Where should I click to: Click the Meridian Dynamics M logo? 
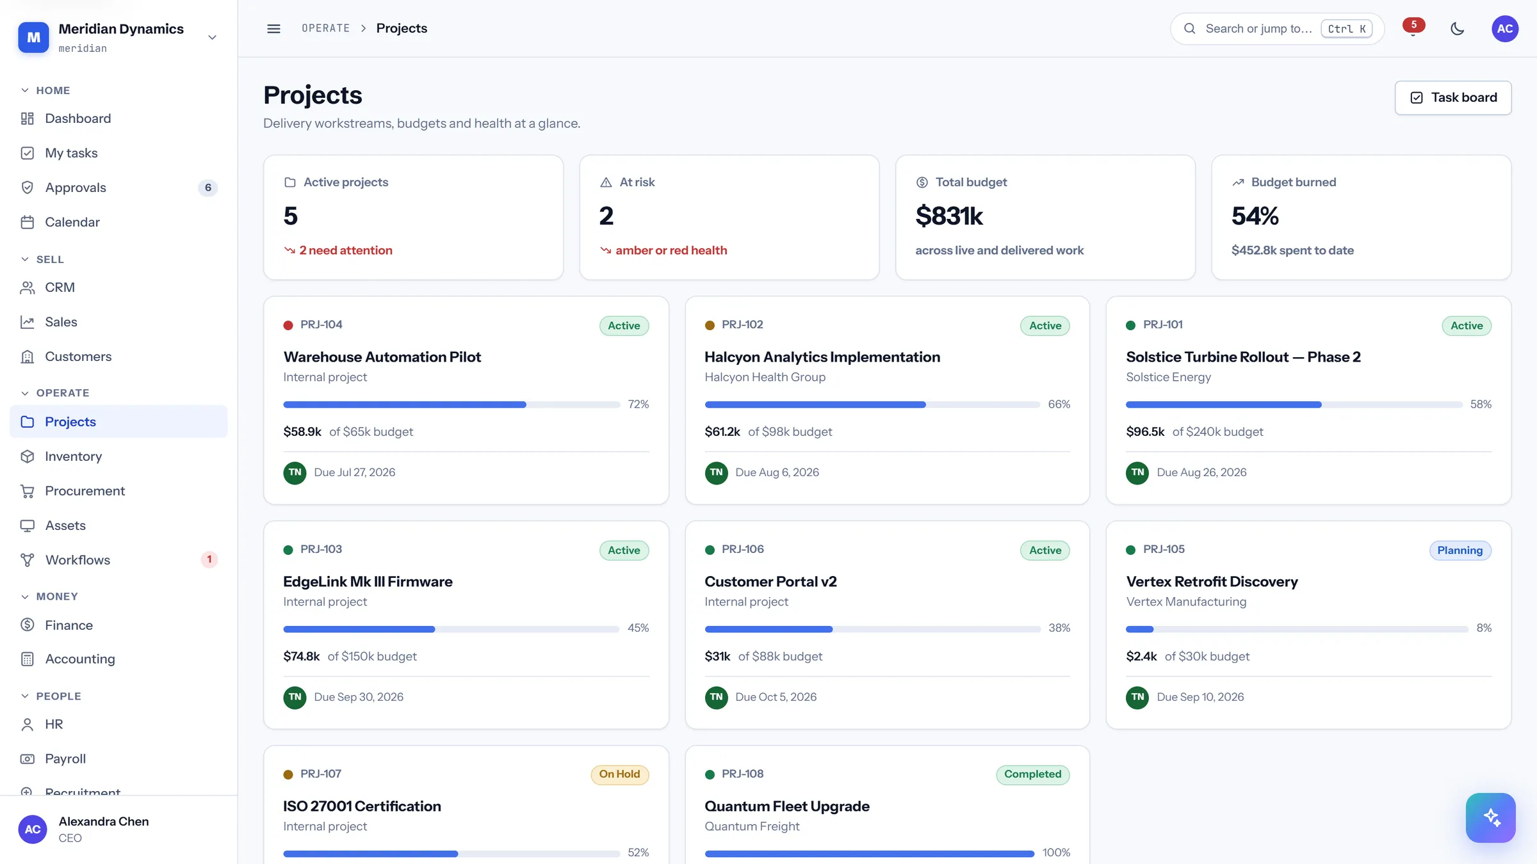33,37
